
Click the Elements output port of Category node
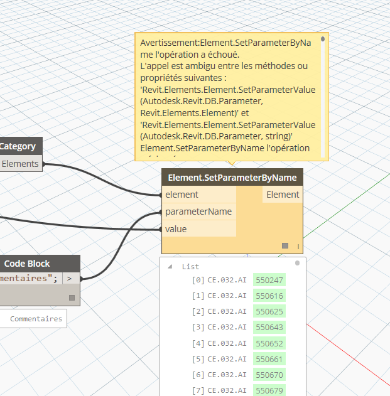21,164
